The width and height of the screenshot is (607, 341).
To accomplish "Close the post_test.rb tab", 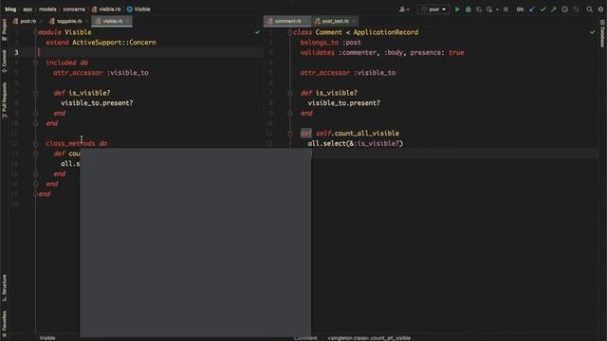I will [x=354, y=21].
